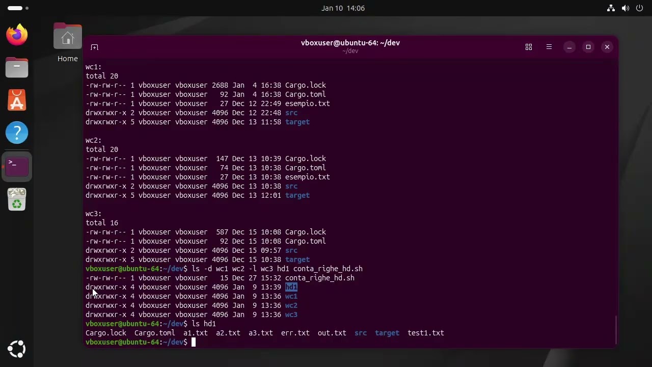Screen dimensions: 652x367
Task: Open the Home folder desktop icon
Action: click(68, 43)
